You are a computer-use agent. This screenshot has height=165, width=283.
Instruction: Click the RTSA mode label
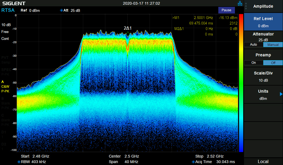(8, 10)
